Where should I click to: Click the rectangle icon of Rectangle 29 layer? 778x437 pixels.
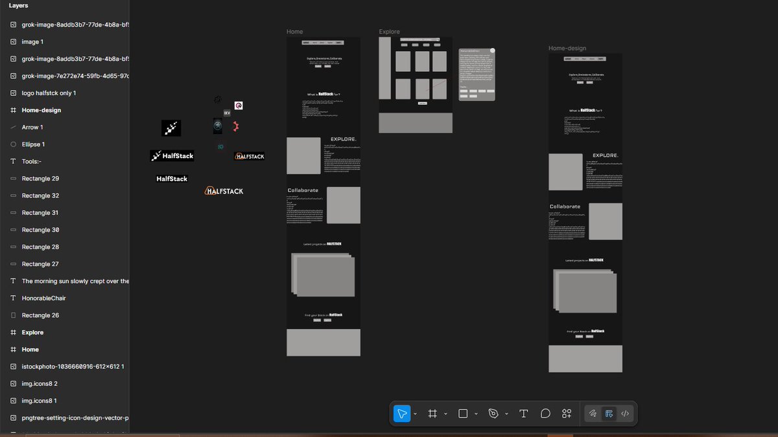tap(13, 179)
